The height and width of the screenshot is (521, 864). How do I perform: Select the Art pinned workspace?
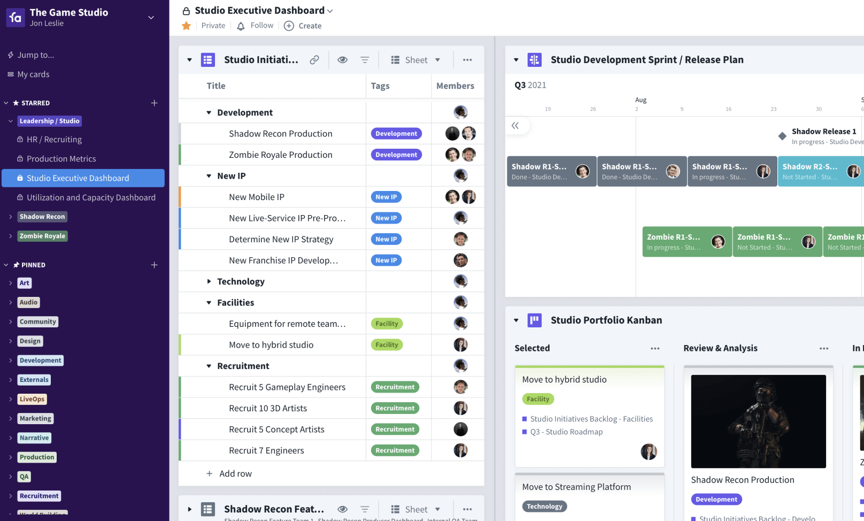click(25, 283)
